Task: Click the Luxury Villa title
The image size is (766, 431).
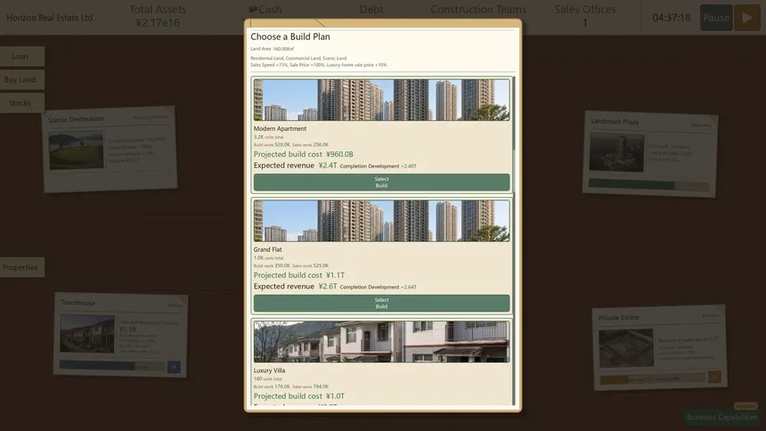Action: 269,370
